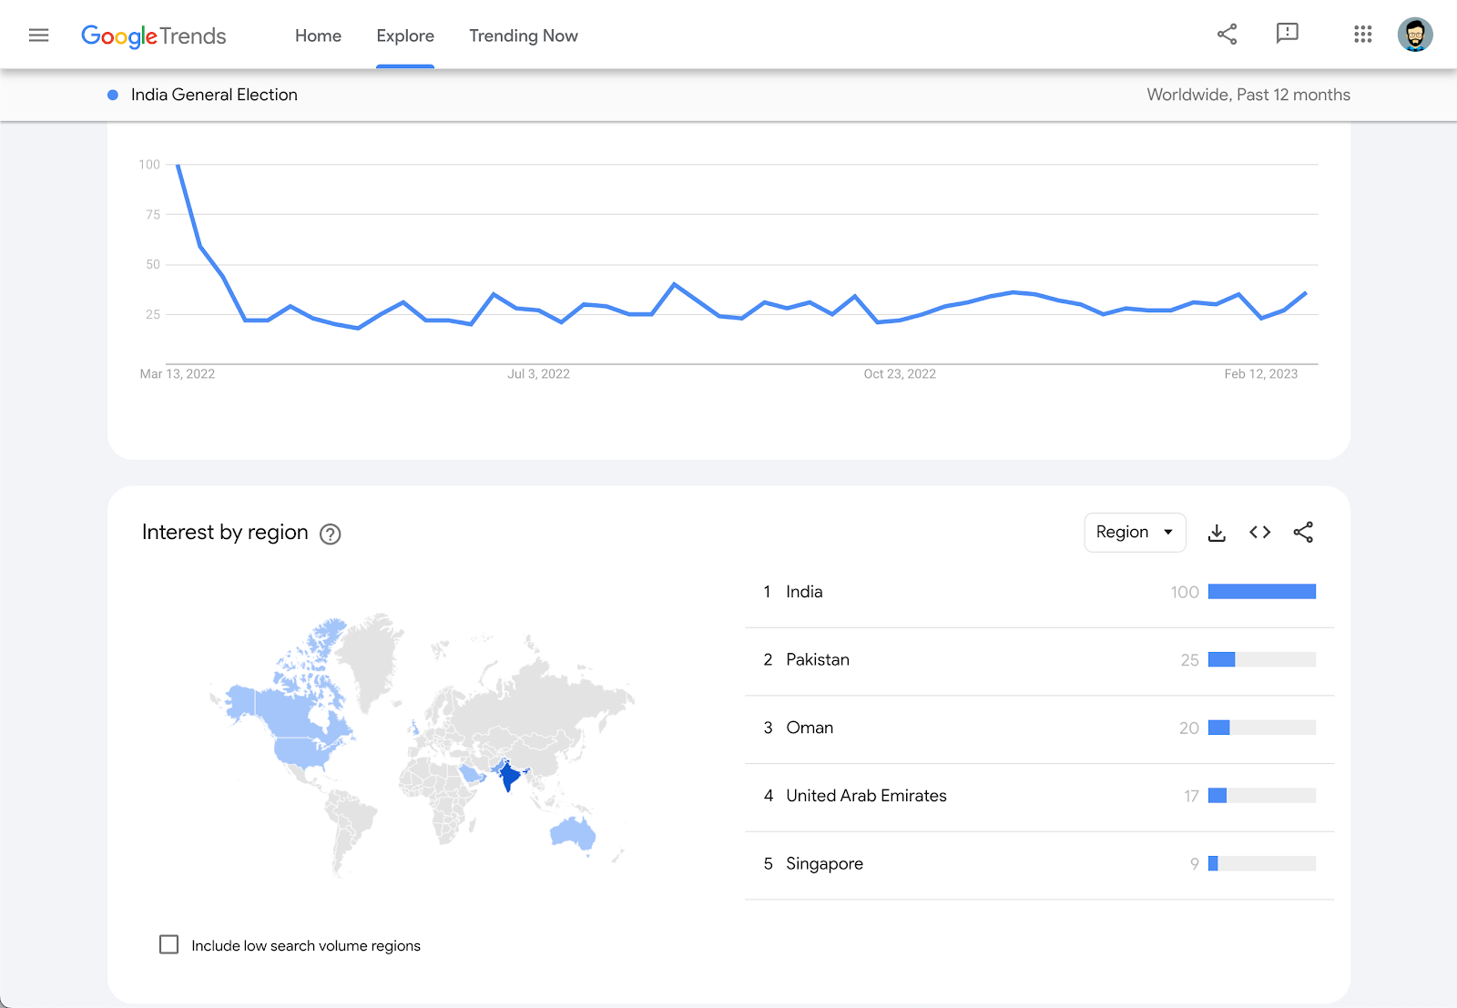
Task: Get embed code for Interest by region
Action: click(x=1259, y=532)
